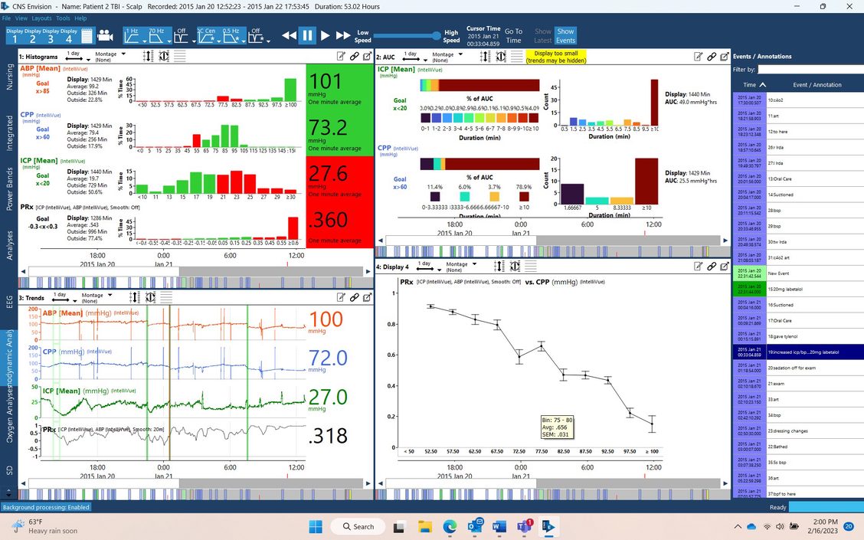864x540 pixels.
Task: Open the Layouts menu
Action: click(x=41, y=18)
